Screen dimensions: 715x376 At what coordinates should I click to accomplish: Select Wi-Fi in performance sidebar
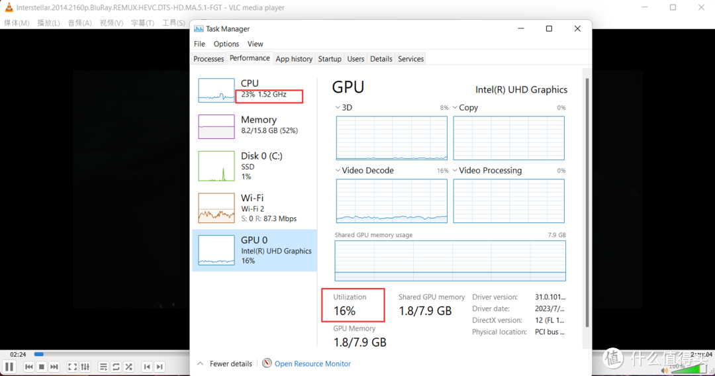pyautogui.click(x=254, y=208)
